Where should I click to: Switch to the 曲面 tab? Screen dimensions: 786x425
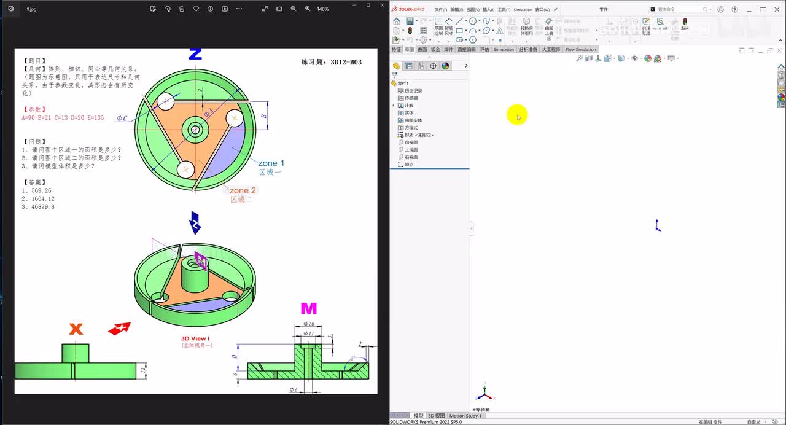422,49
